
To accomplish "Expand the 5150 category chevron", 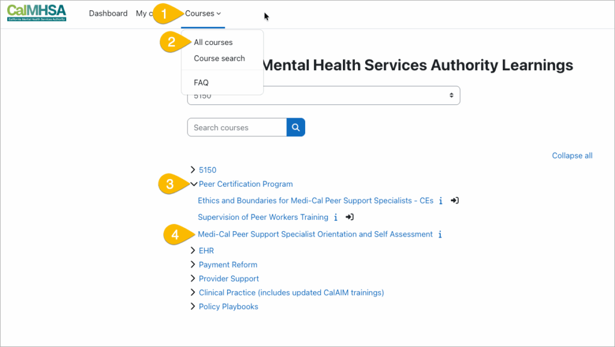I will tap(193, 170).
